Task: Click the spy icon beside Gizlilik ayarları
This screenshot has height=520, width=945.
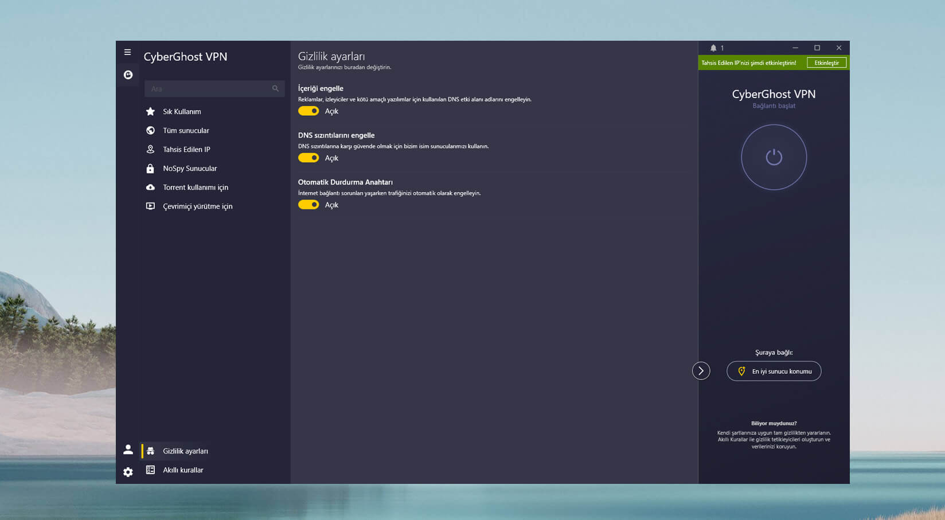Action: 150,451
